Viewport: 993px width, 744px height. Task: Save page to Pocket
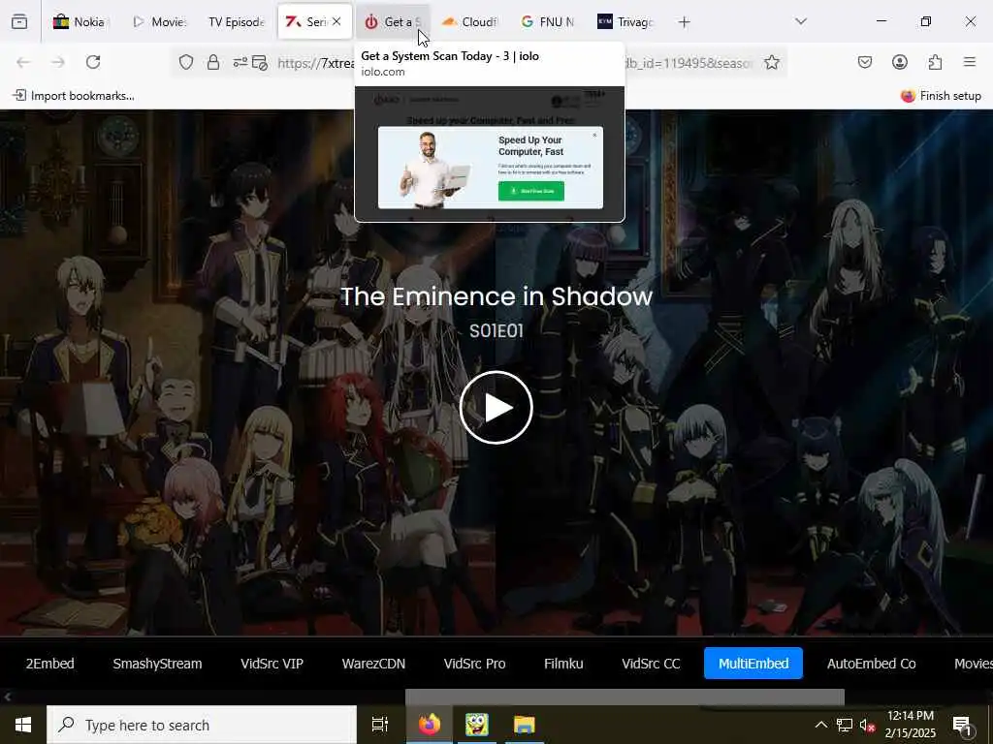click(x=865, y=62)
